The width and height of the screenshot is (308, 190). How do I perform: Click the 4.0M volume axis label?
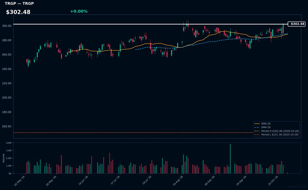click(9, 143)
